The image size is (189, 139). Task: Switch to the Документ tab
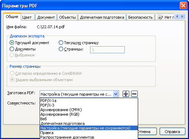[46, 17]
